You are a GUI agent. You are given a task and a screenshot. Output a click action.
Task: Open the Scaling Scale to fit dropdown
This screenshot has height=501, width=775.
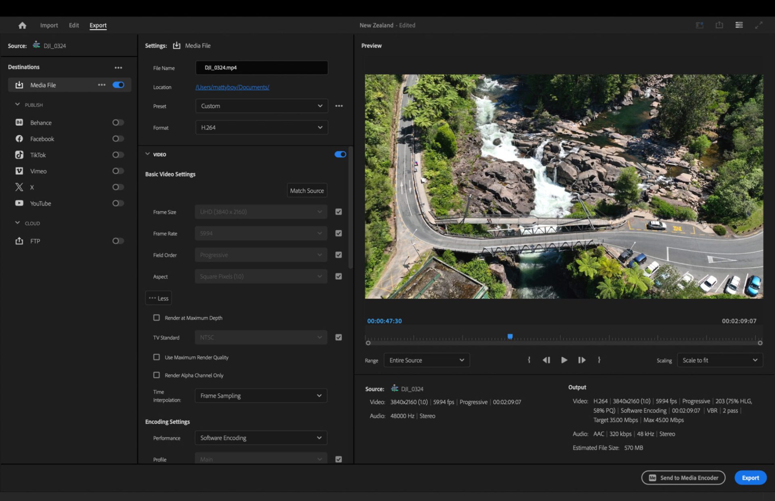[x=720, y=360]
